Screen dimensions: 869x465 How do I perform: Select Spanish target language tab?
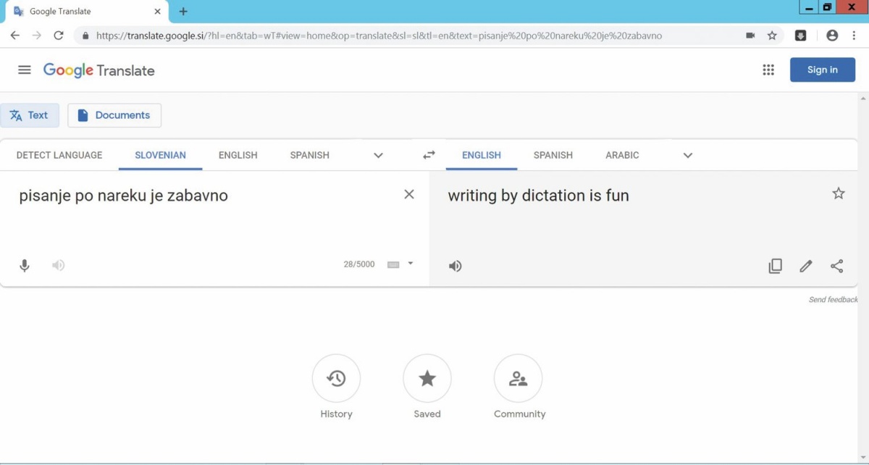[553, 155]
